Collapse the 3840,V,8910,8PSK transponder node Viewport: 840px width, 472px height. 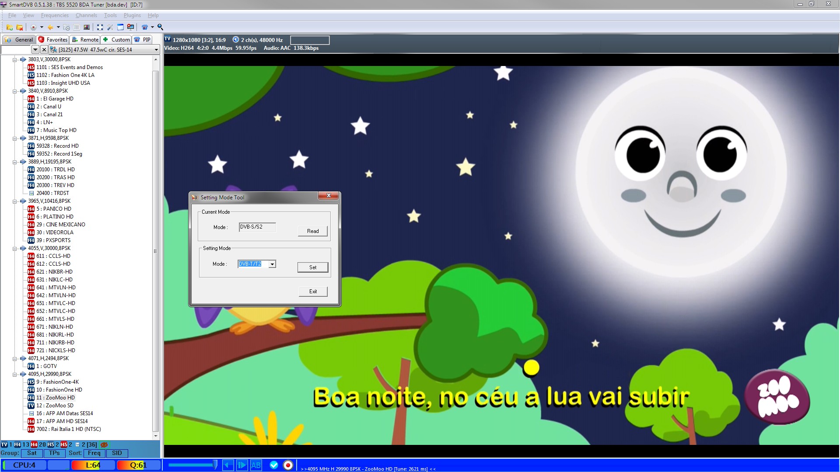pyautogui.click(x=14, y=91)
